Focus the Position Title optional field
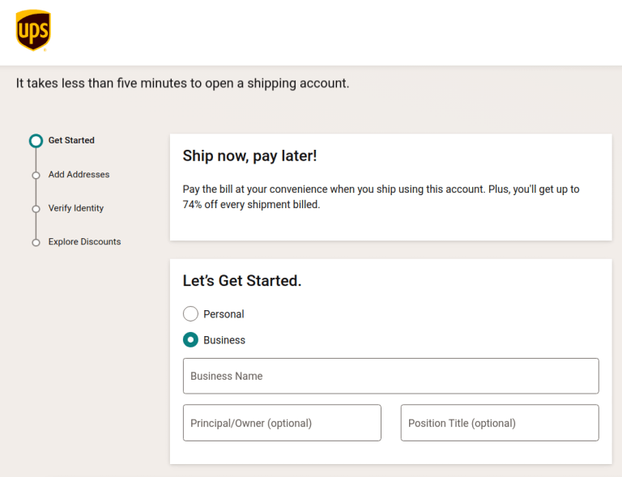The image size is (622, 477). coord(500,423)
